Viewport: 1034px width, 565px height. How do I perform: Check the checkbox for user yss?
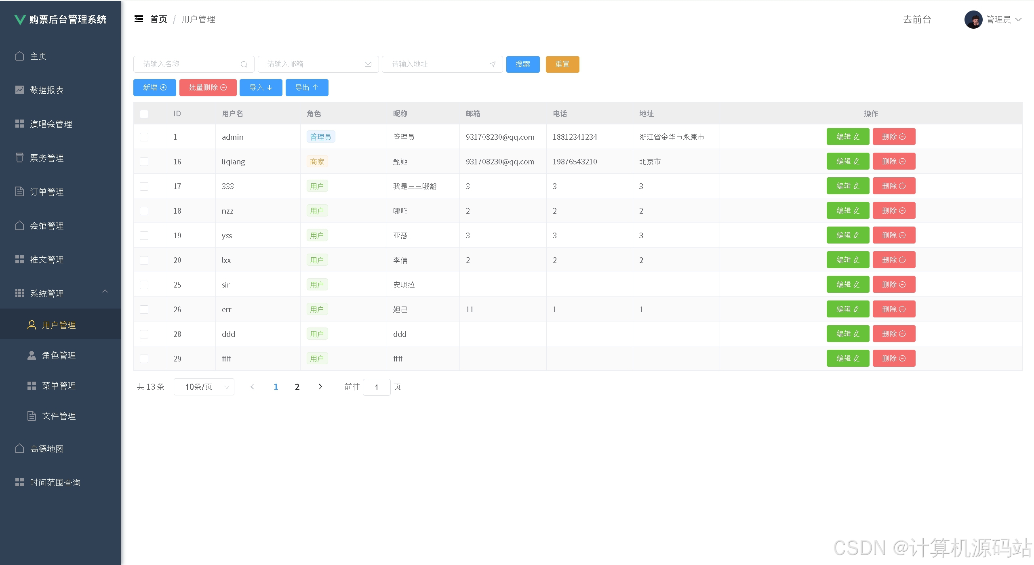point(144,235)
